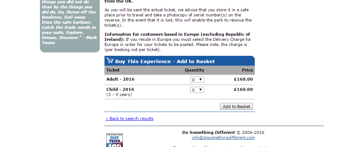Click the Child - 2016 ticket label
Viewport: 360px width, 147px height.
[120, 89]
